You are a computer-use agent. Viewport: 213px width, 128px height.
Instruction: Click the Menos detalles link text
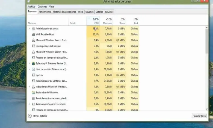(40, 116)
